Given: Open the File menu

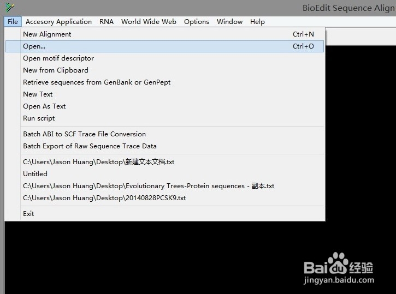Looking at the screenshot, I should (x=13, y=22).
